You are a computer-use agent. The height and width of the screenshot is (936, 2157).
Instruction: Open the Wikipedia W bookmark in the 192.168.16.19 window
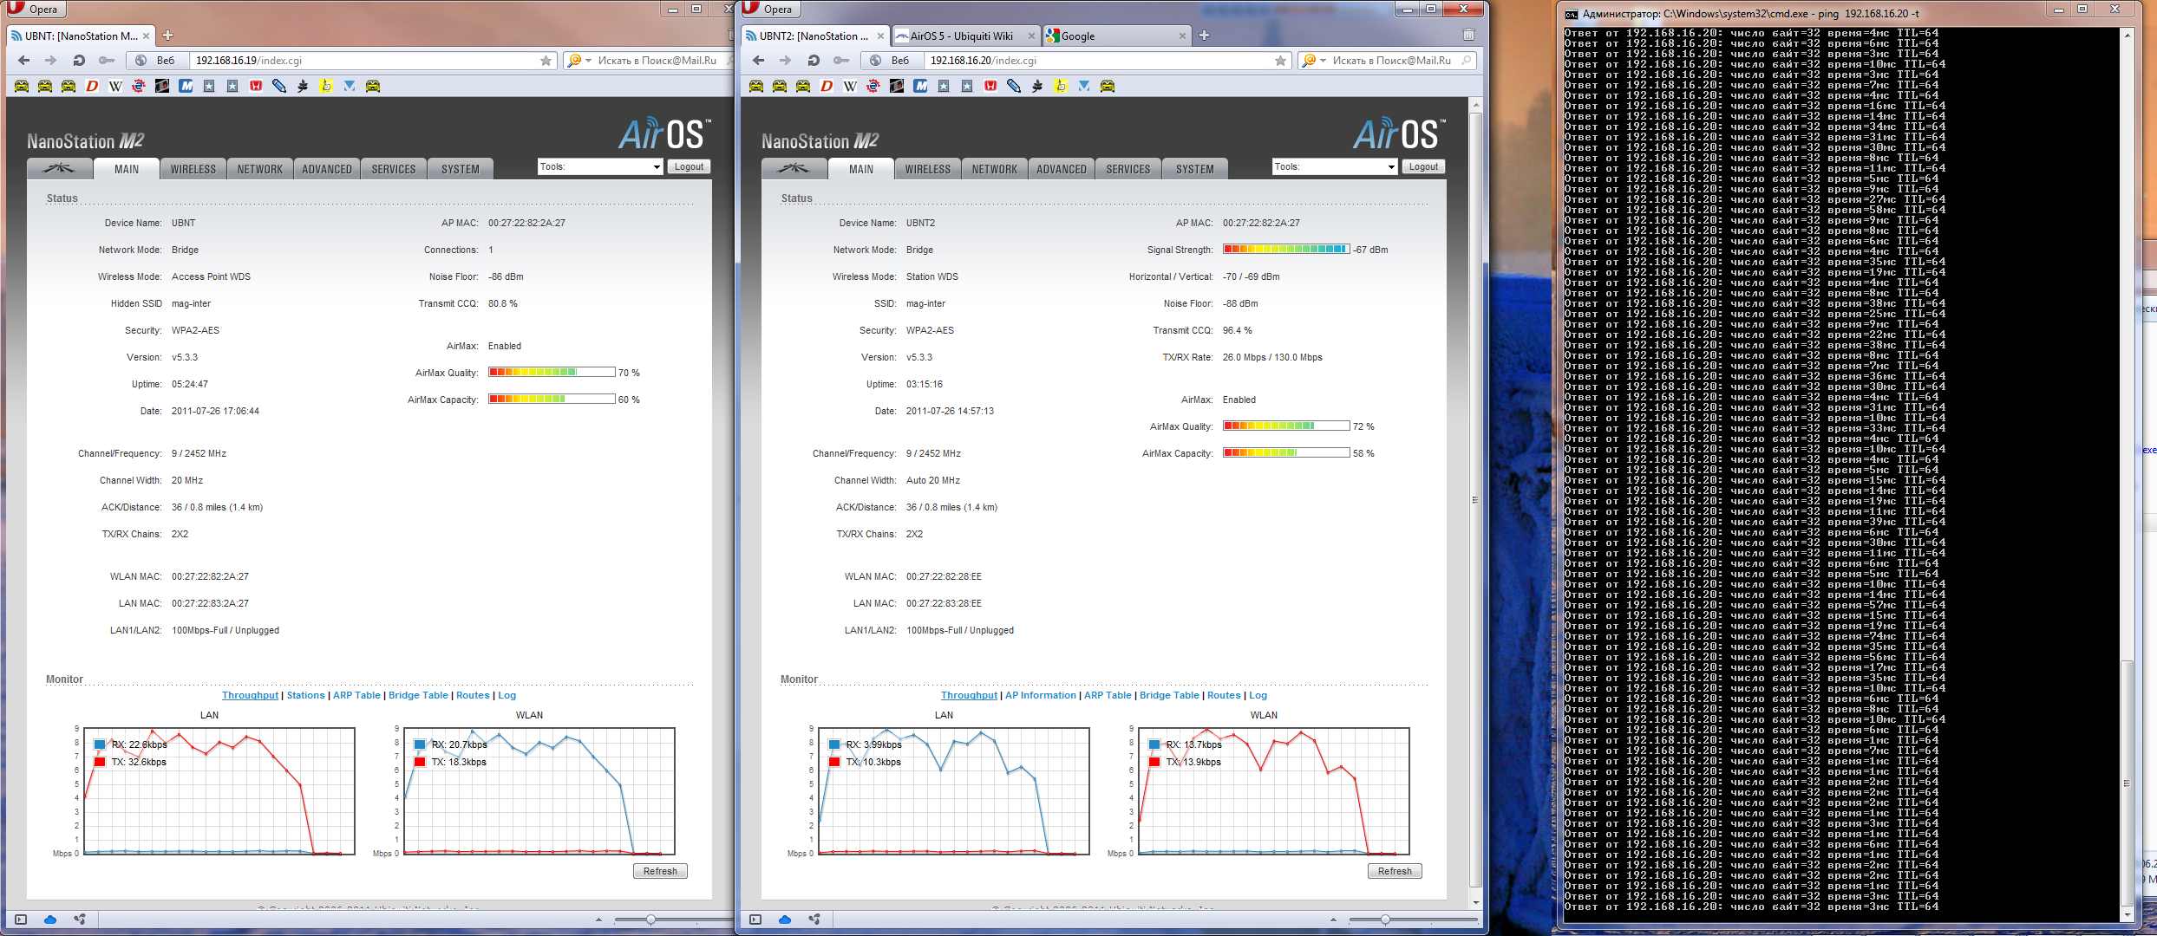(115, 86)
